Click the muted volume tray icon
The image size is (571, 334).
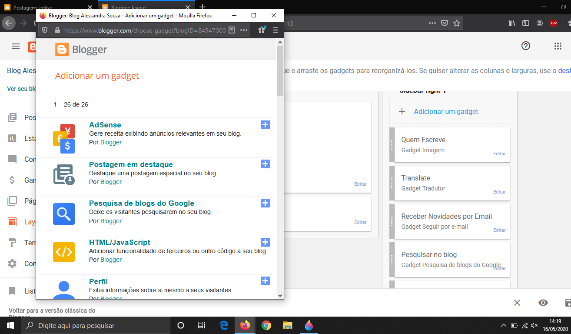coord(535,325)
